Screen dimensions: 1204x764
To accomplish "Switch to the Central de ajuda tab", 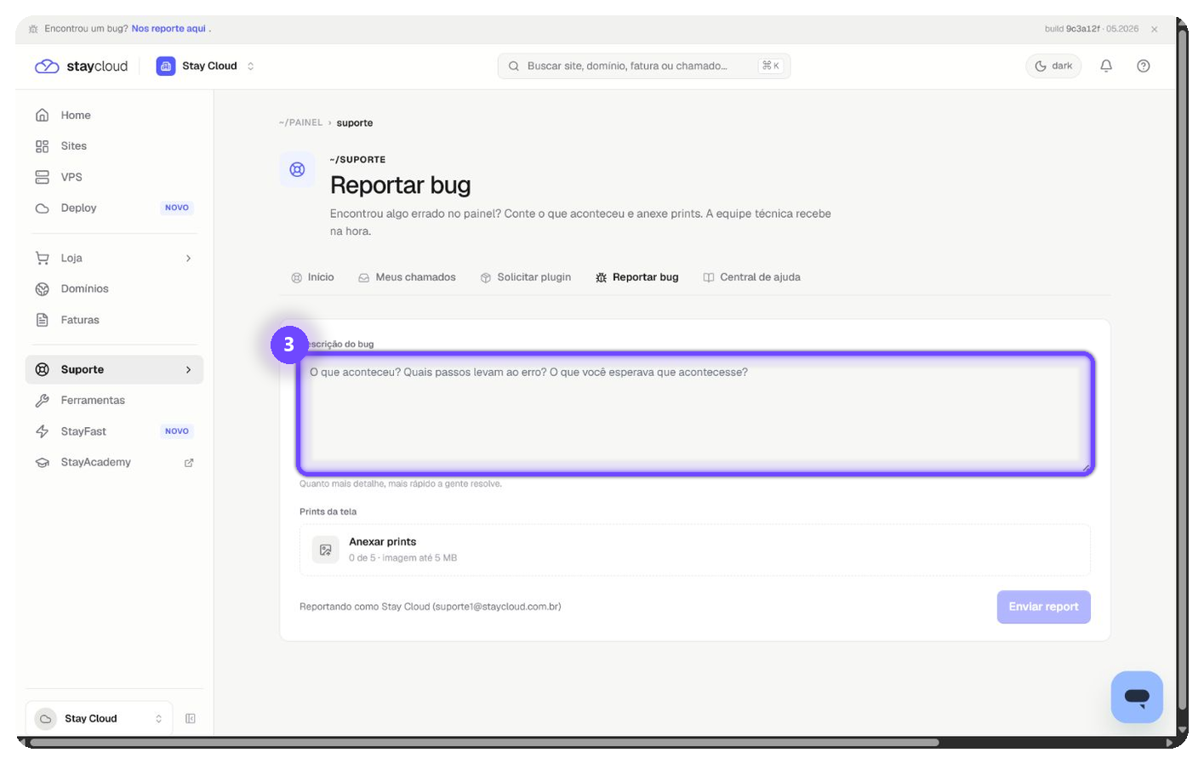I will (751, 277).
